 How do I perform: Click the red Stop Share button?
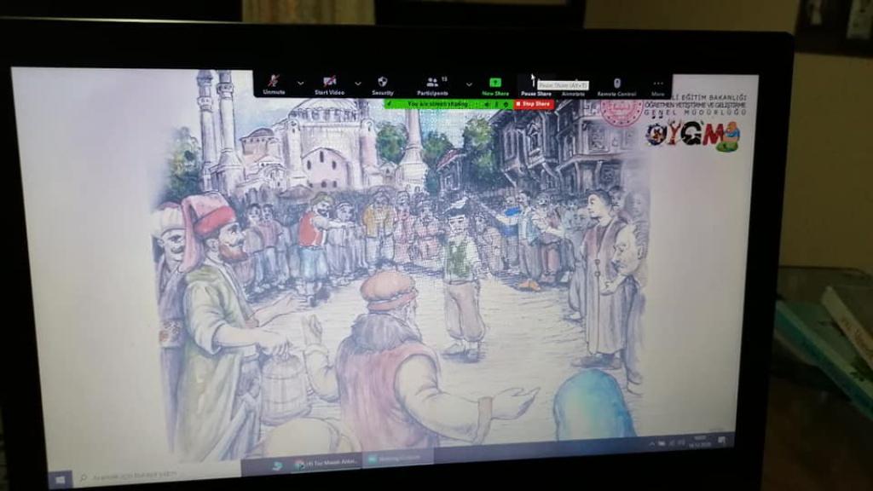(534, 104)
